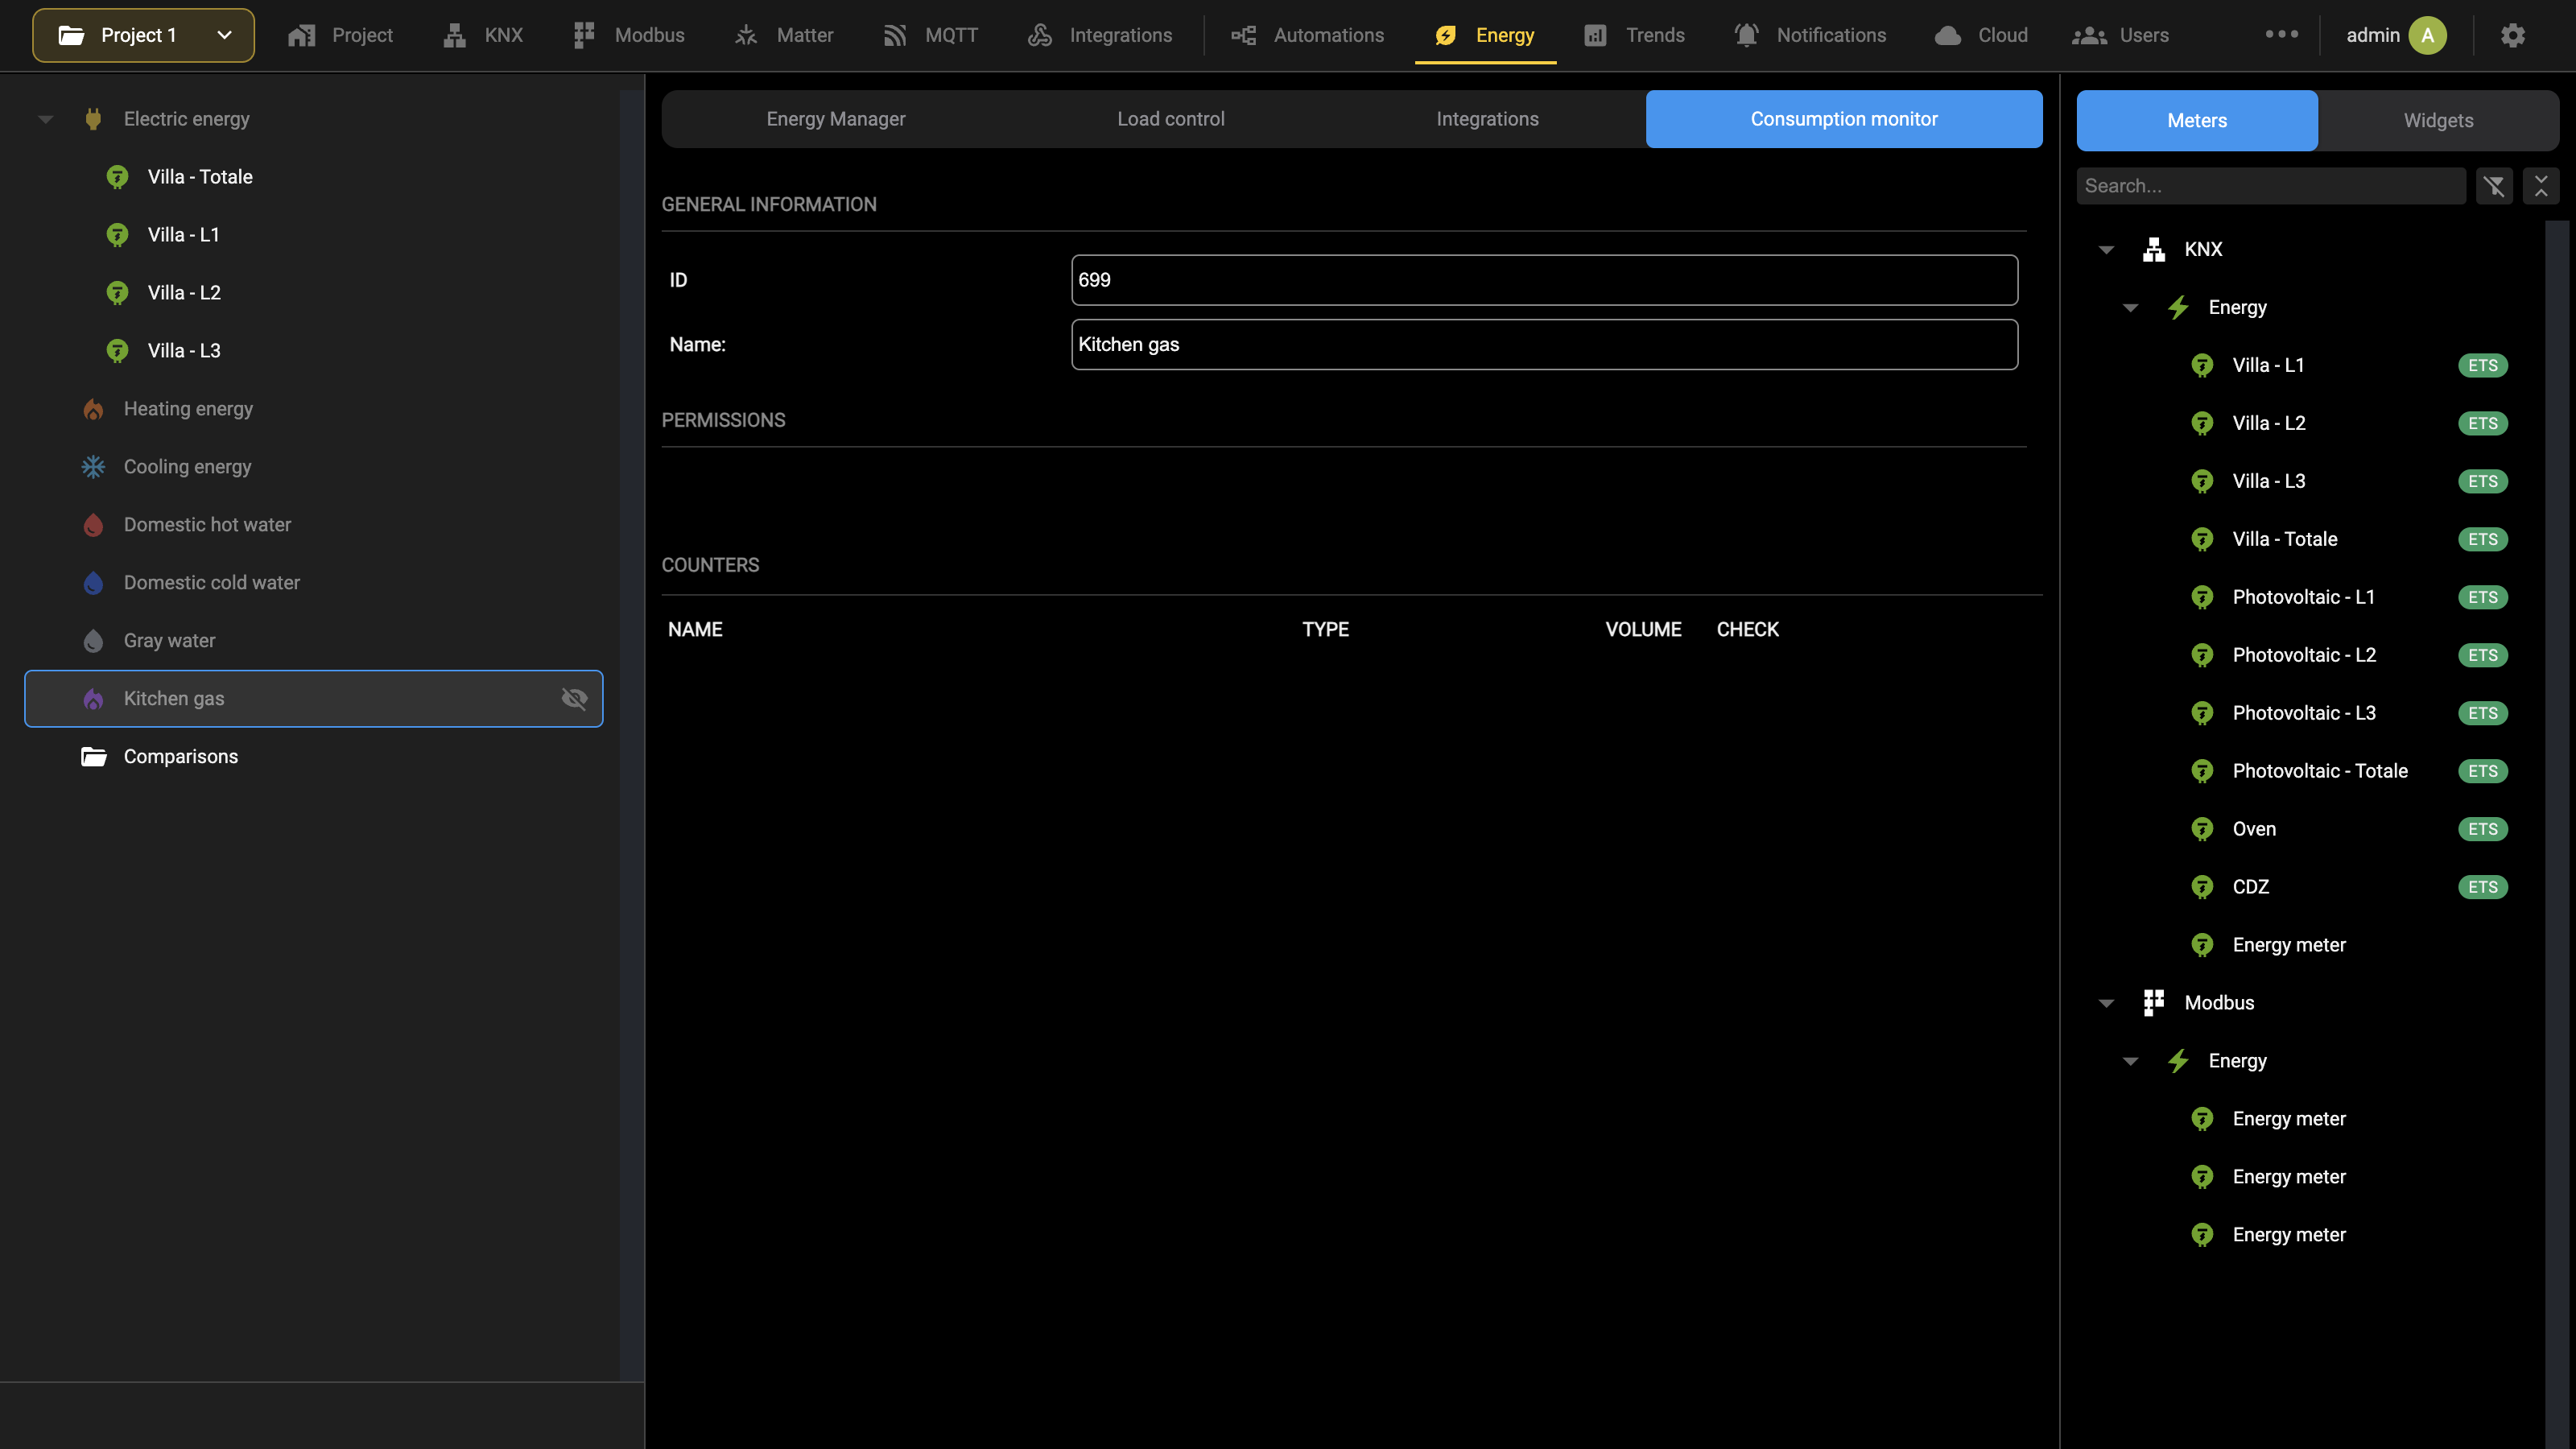Collapse the Energy node under Modbus
Image resolution: width=2576 pixels, height=1449 pixels.
click(2130, 1061)
